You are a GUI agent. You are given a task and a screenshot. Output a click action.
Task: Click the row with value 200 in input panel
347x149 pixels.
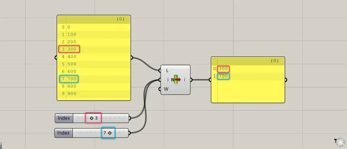(94, 42)
